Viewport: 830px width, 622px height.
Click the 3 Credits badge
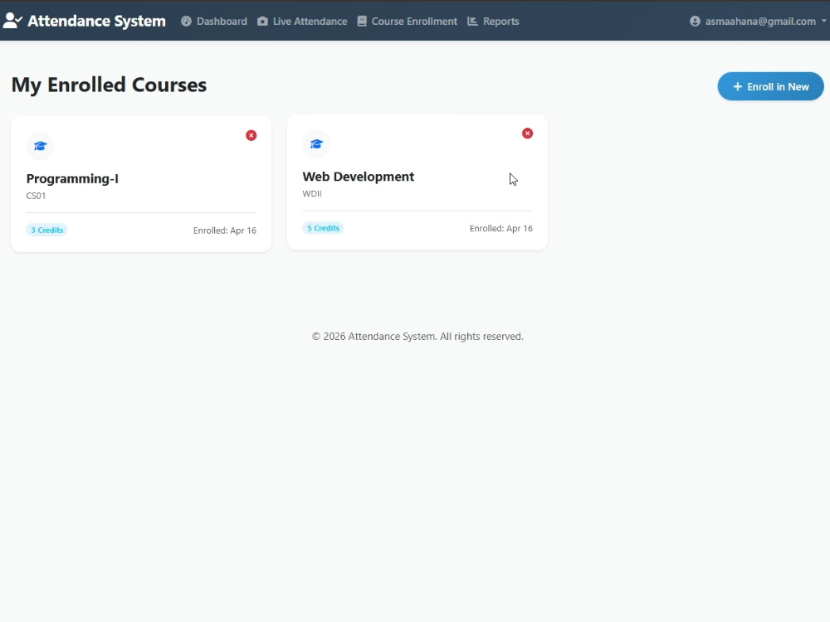pos(47,230)
